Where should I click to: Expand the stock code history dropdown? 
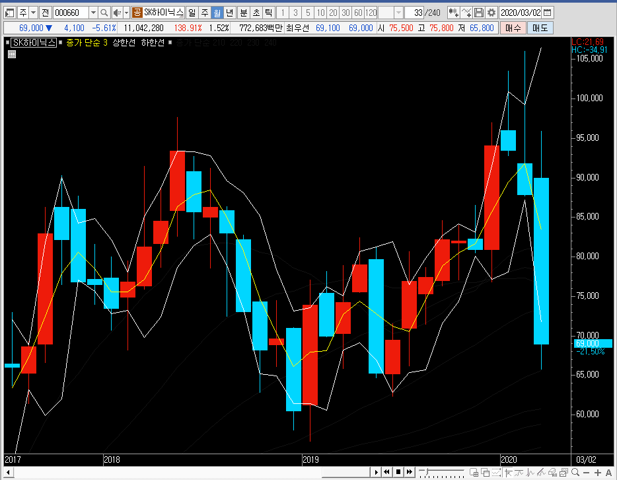(x=93, y=13)
